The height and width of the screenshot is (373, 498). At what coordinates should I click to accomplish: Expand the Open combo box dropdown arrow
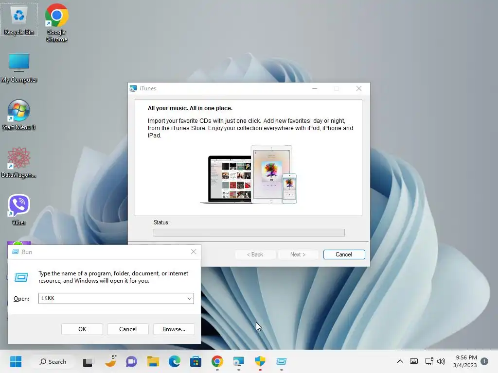click(189, 299)
